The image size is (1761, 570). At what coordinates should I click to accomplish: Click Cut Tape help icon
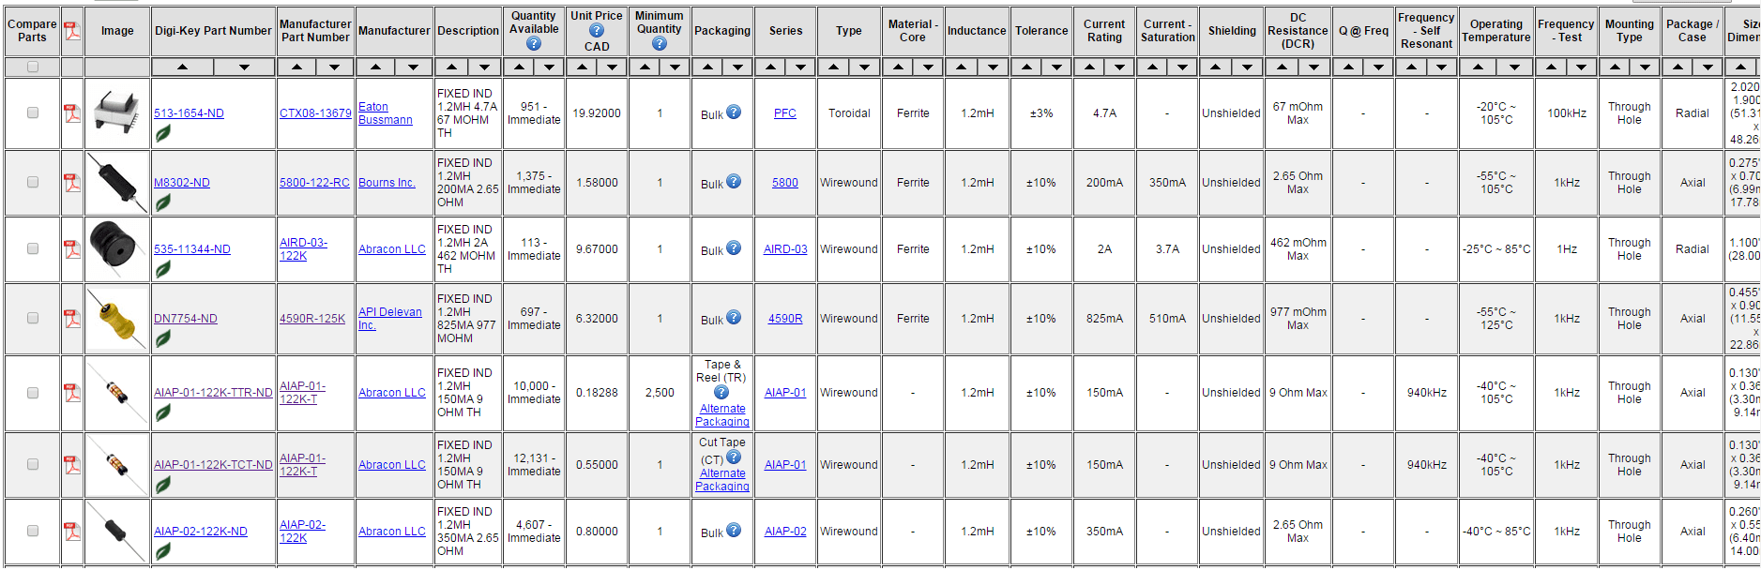click(x=734, y=457)
